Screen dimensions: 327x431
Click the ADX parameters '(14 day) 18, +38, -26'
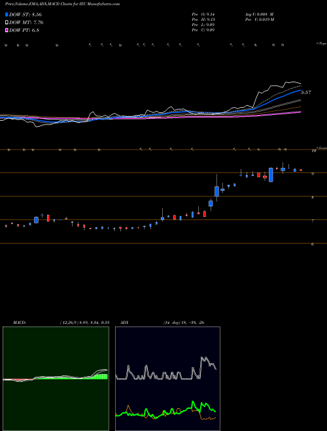point(184,323)
